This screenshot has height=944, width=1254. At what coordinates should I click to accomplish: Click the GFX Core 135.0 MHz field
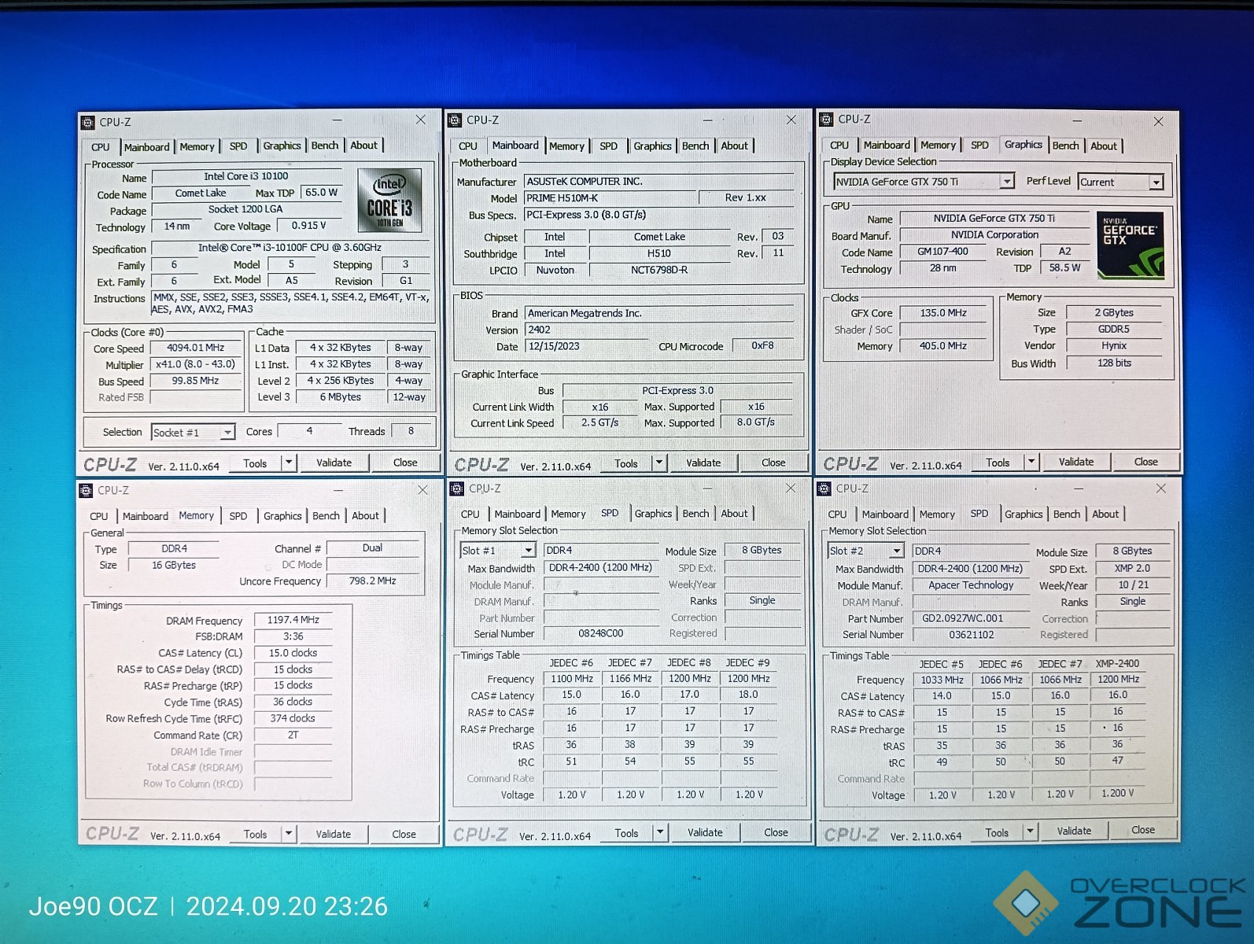pos(943,313)
